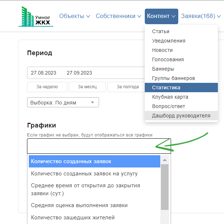This screenshot has width=224, height=224.
Task: Go to Голосования
Action: click(181, 59)
